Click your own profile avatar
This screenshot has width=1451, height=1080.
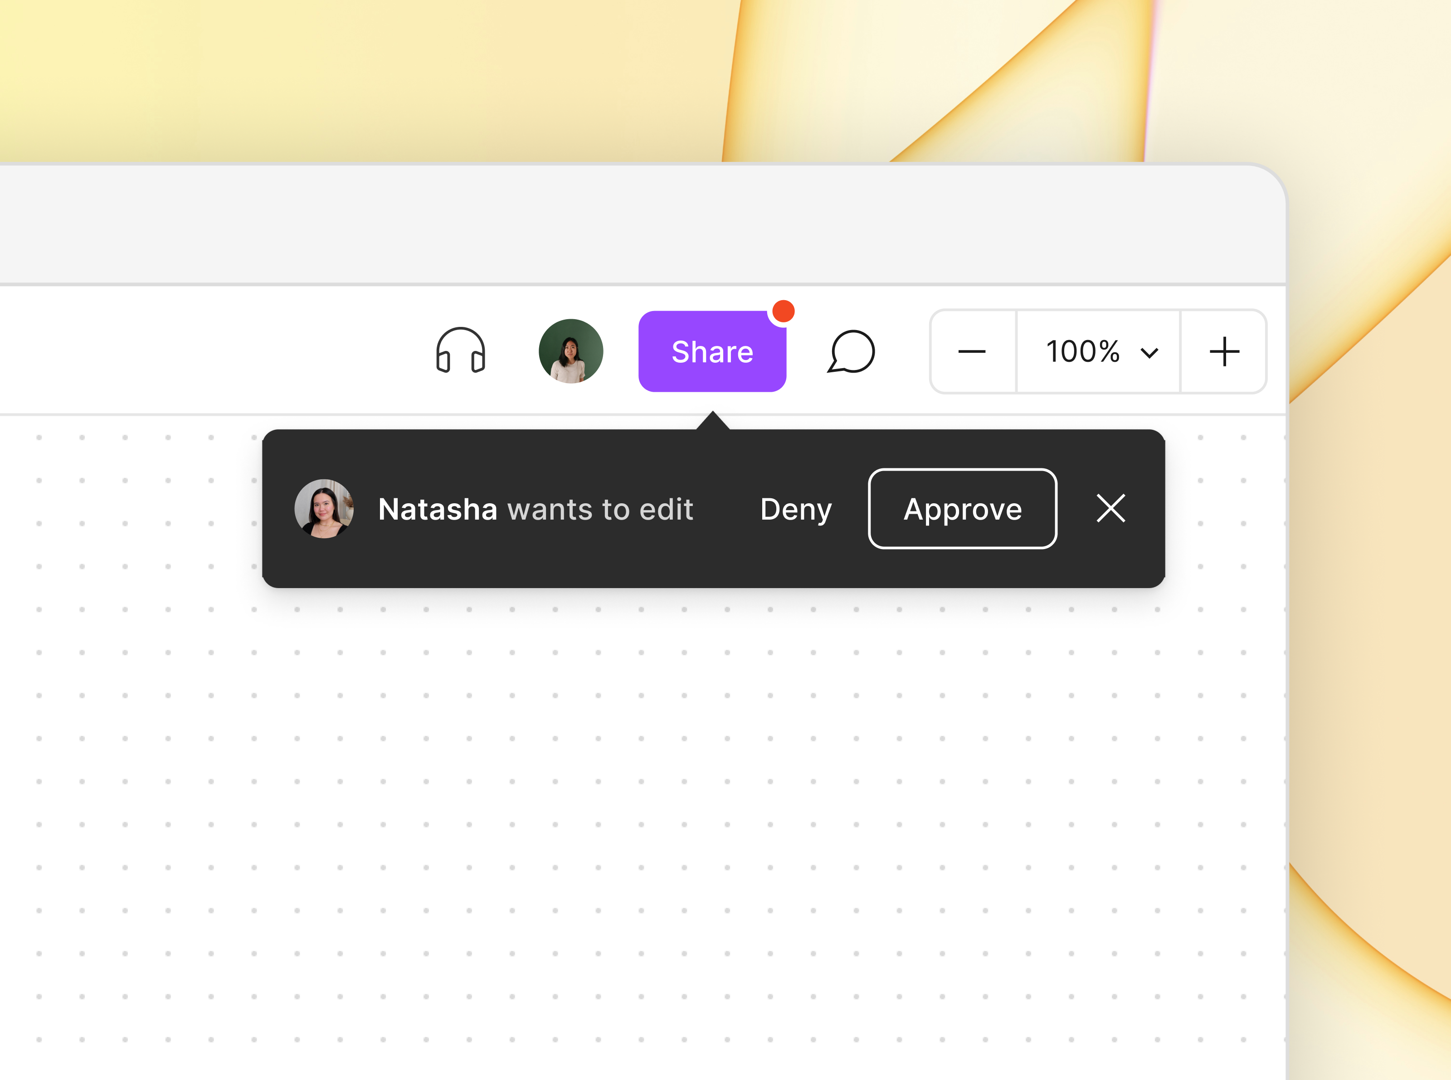[x=570, y=352]
